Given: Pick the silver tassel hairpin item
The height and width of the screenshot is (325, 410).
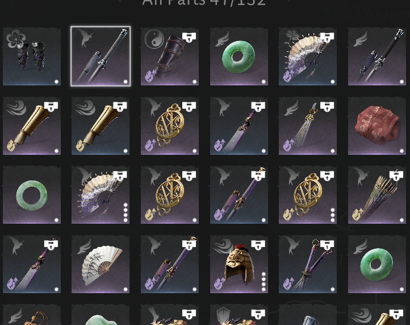Looking at the screenshot, I should [308, 126].
